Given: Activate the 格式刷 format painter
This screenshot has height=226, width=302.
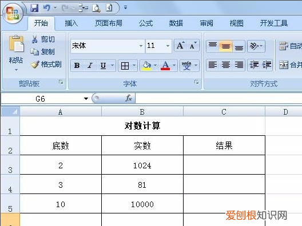Looking at the screenshot, I should coord(46,64).
